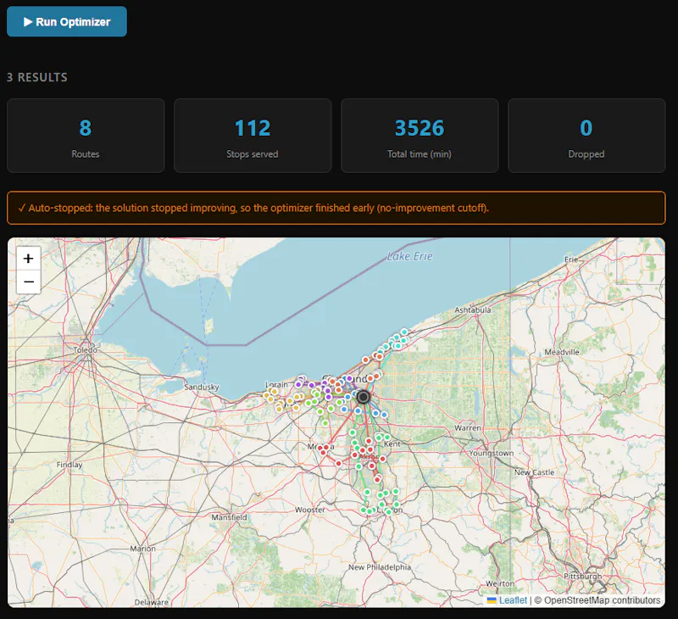Screen dimensions: 678x619
Task: Zoom in on the map
Action: tap(29, 259)
